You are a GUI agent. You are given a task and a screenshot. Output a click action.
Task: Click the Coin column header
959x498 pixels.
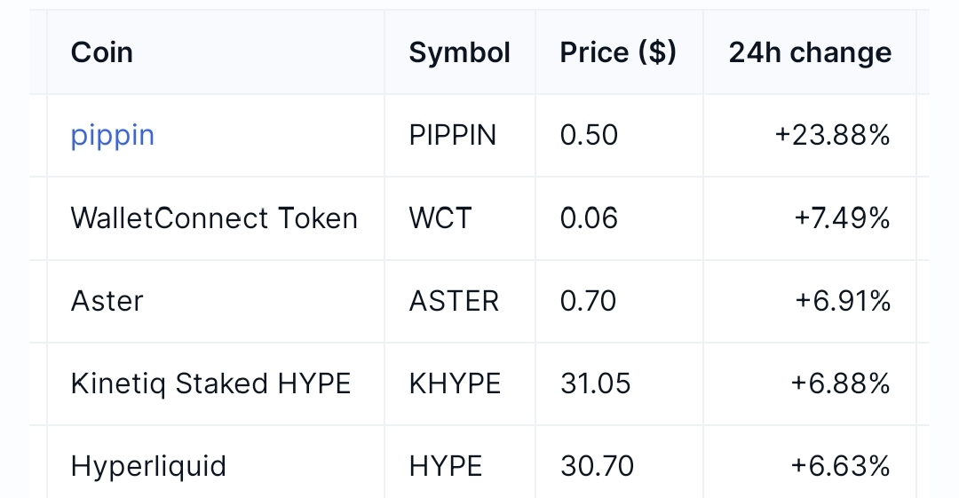click(x=102, y=52)
